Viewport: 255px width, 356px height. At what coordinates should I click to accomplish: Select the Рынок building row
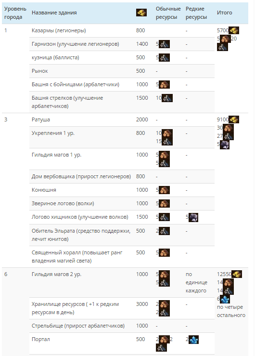pyautogui.click(x=122, y=71)
